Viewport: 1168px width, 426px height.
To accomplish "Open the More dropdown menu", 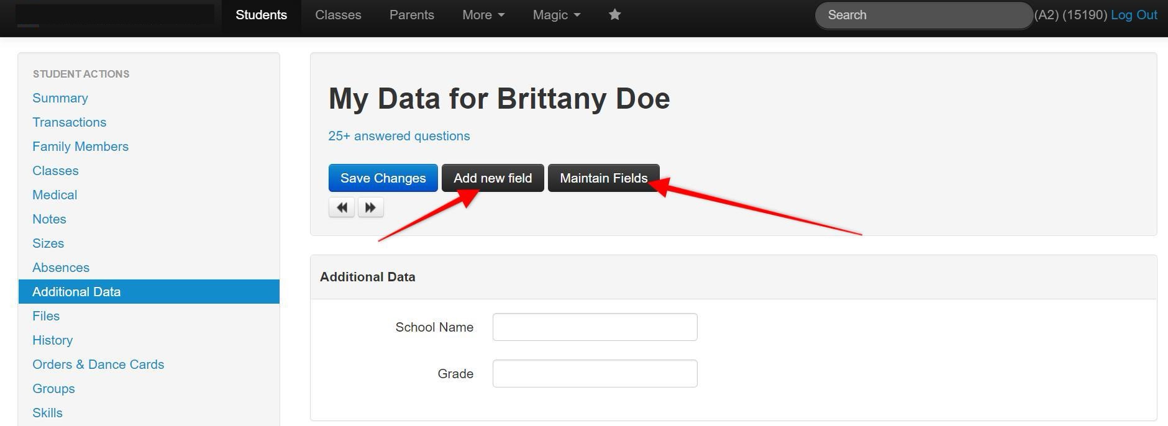I will [x=483, y=15].
